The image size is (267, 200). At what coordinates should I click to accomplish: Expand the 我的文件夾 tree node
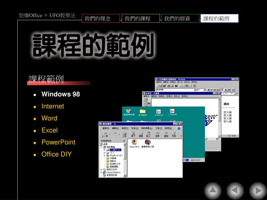click(x=101, y=170)
